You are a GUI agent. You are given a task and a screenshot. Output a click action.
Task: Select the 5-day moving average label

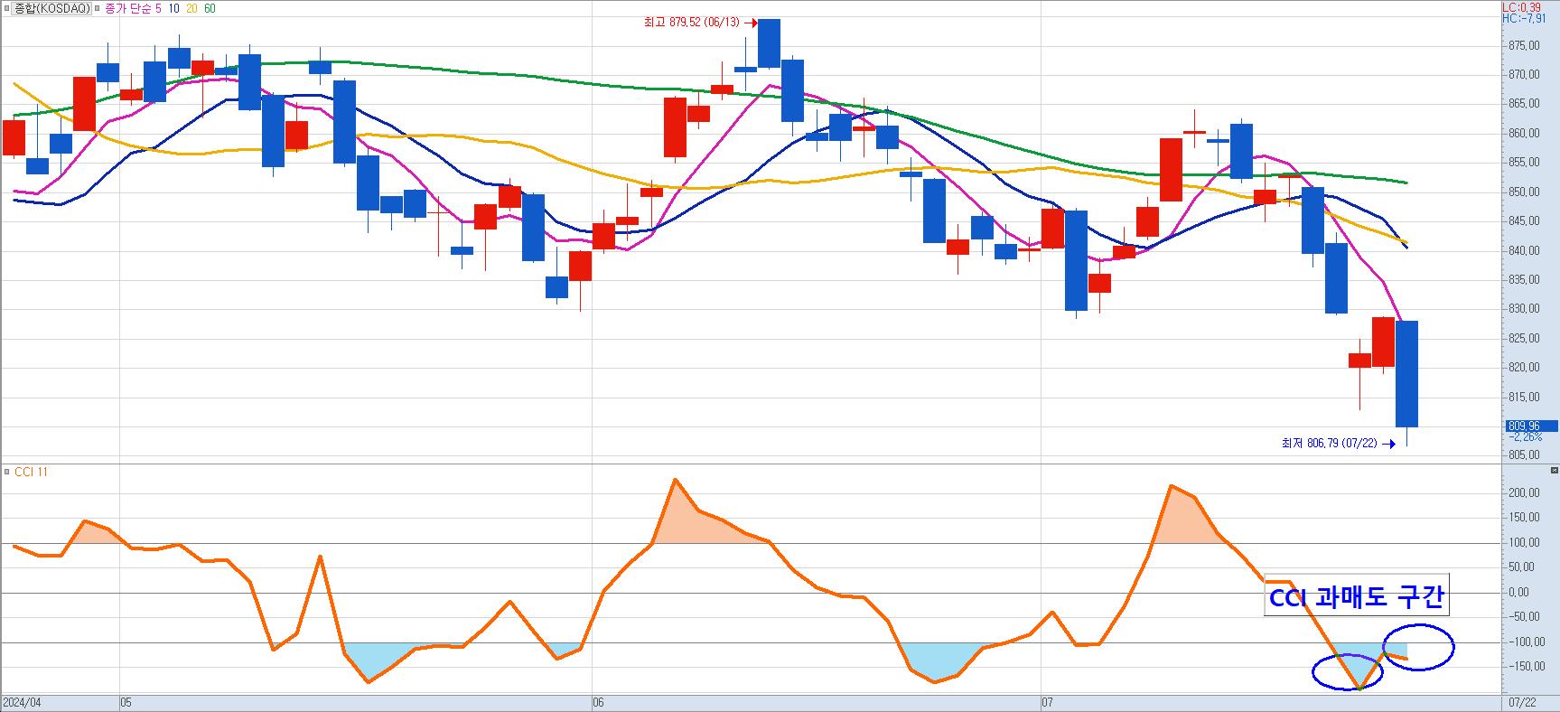158,8
